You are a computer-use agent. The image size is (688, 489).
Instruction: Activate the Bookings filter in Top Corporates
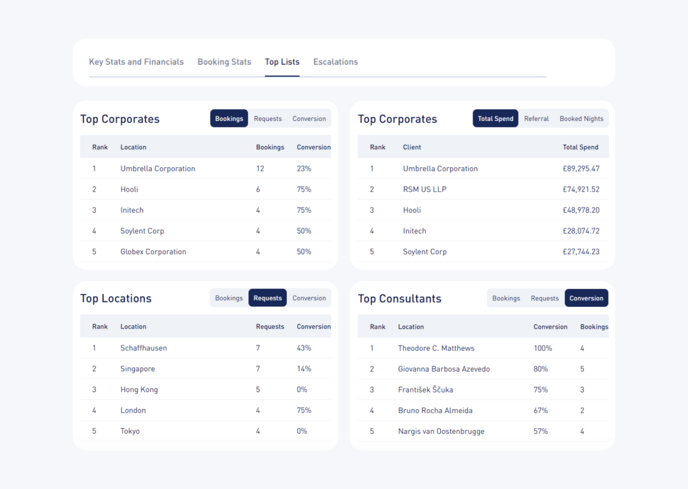[229, 118]
